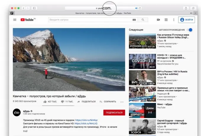Click the create video camera icon

tap(158, 20)
